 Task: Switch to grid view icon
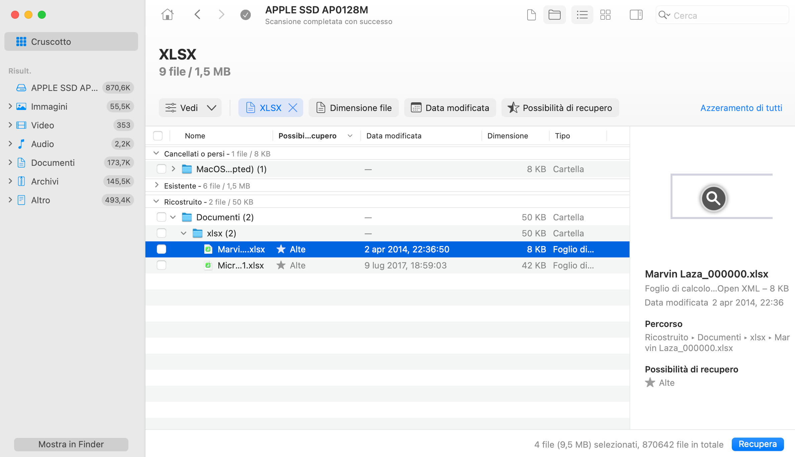click(605, 15)
